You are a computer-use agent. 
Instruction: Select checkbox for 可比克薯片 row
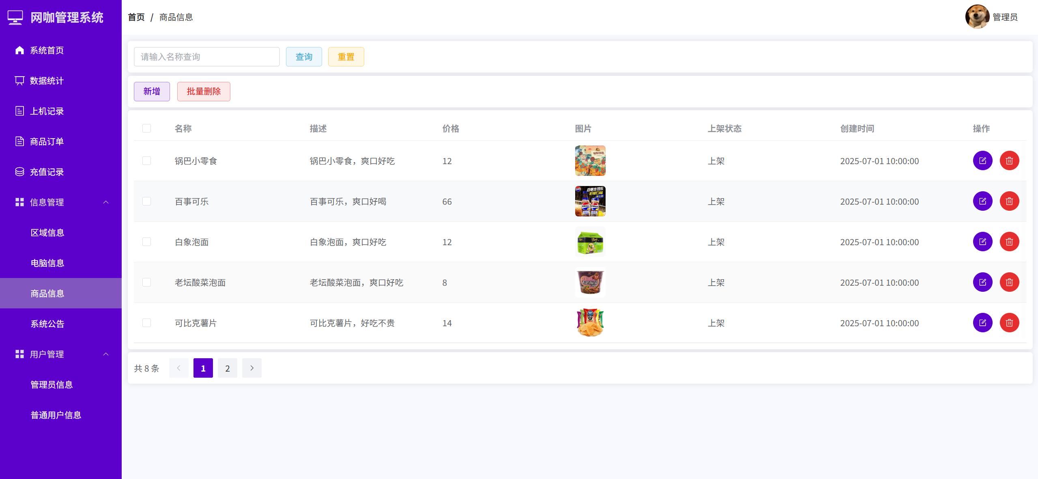[146, 323]
